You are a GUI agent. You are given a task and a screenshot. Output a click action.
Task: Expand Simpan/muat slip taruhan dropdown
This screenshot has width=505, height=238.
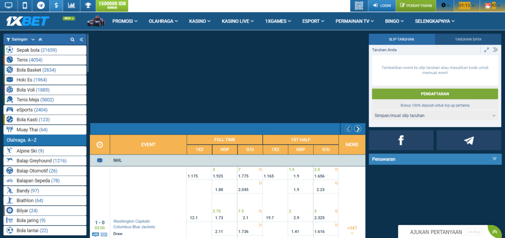(x=435, y=115)
